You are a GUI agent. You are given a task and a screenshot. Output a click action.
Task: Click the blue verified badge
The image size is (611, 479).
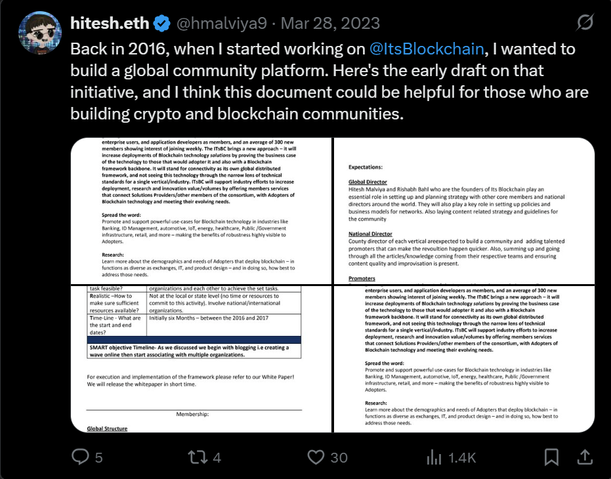tap(161, 24)
